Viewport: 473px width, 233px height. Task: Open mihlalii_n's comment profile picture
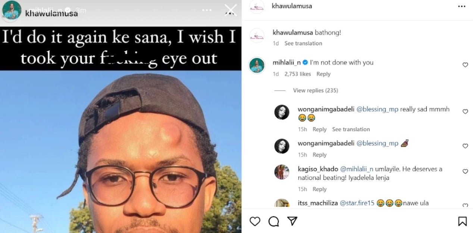(x=257, y=65)
